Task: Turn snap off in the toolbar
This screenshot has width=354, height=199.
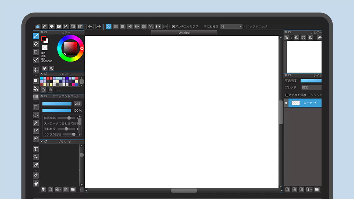Action: click(x=108, y=27)
